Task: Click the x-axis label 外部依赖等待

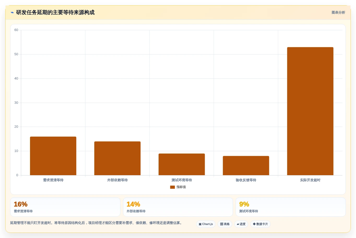Action: point(117,180)
